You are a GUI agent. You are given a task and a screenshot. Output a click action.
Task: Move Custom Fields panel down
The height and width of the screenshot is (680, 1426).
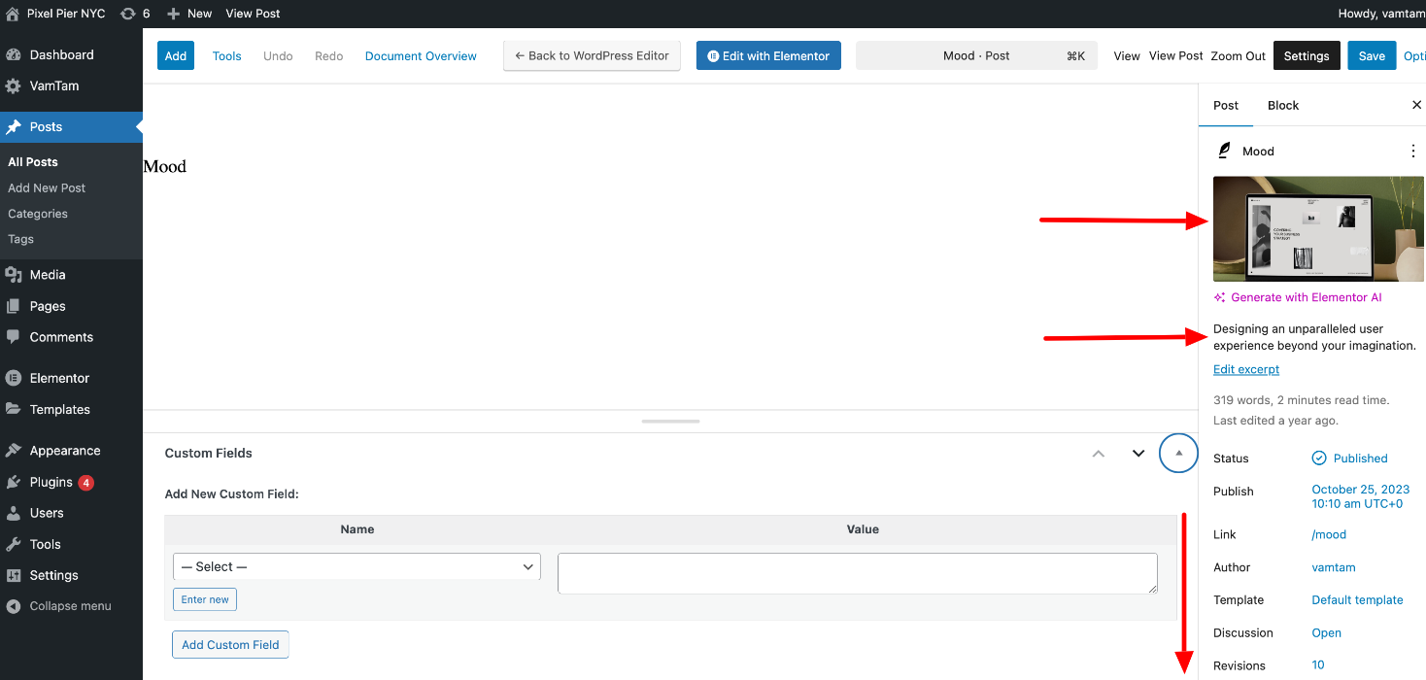(x=1138, y=454)
